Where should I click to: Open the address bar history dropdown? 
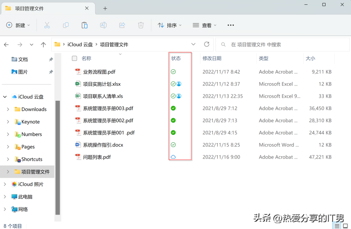[193, 44]
